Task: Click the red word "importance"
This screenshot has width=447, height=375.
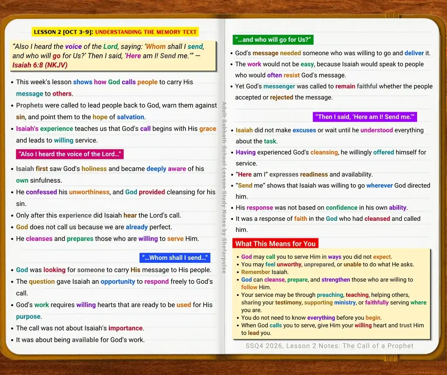Action: [x=126, y=328]
